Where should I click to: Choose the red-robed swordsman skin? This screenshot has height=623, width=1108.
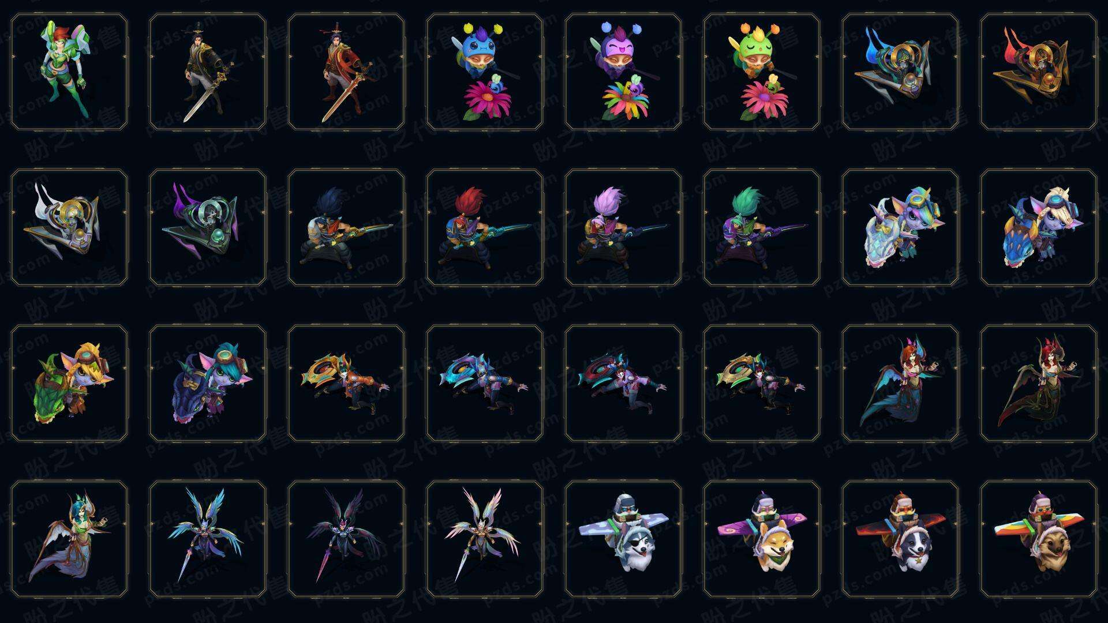346,72
